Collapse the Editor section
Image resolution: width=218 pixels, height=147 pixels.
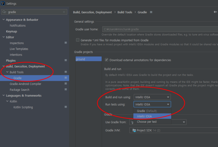coord(4,37)
